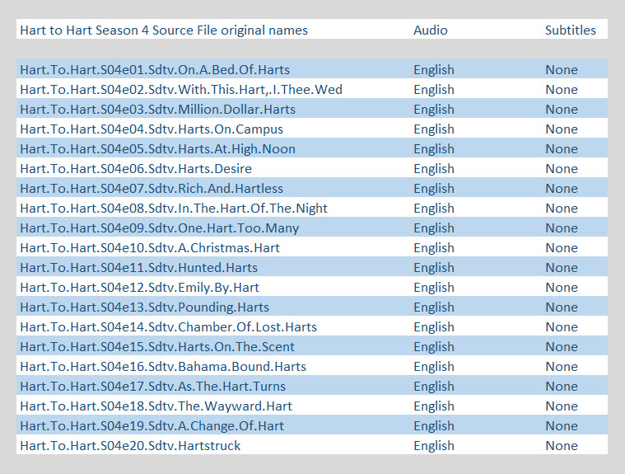Click 'None' in the S04e10 row

coord(562,248)
